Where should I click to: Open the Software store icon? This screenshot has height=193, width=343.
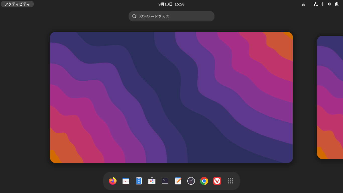(152, 181)
